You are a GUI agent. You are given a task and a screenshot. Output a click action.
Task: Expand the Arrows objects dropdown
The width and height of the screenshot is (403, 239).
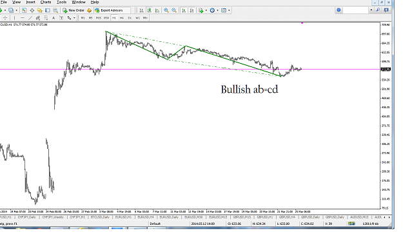pyautogui.click(x=74, y=18)
